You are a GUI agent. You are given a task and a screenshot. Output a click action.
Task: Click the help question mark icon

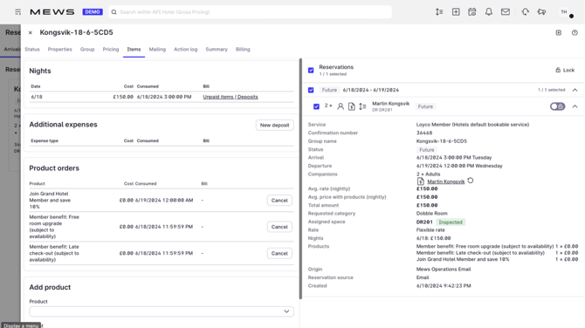coord(575,33)
